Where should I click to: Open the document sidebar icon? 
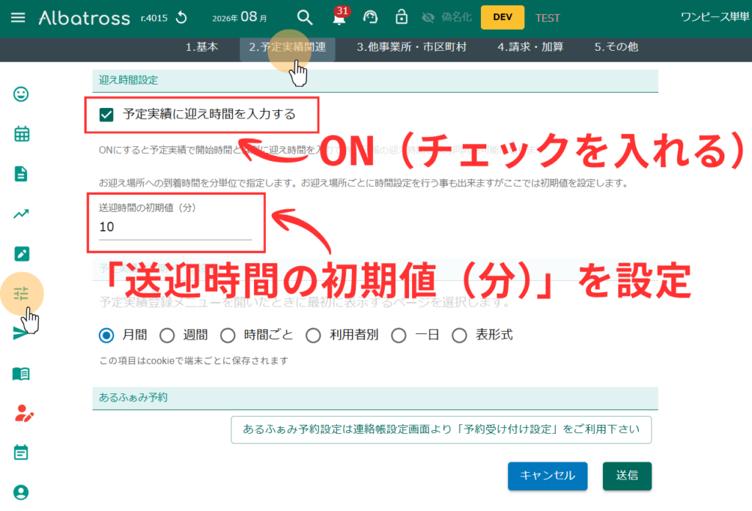pos(21,174)
